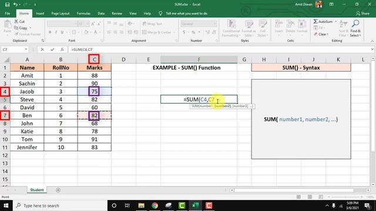
Task: Click the Format Painter brush
Action: [x=28, y=34]
